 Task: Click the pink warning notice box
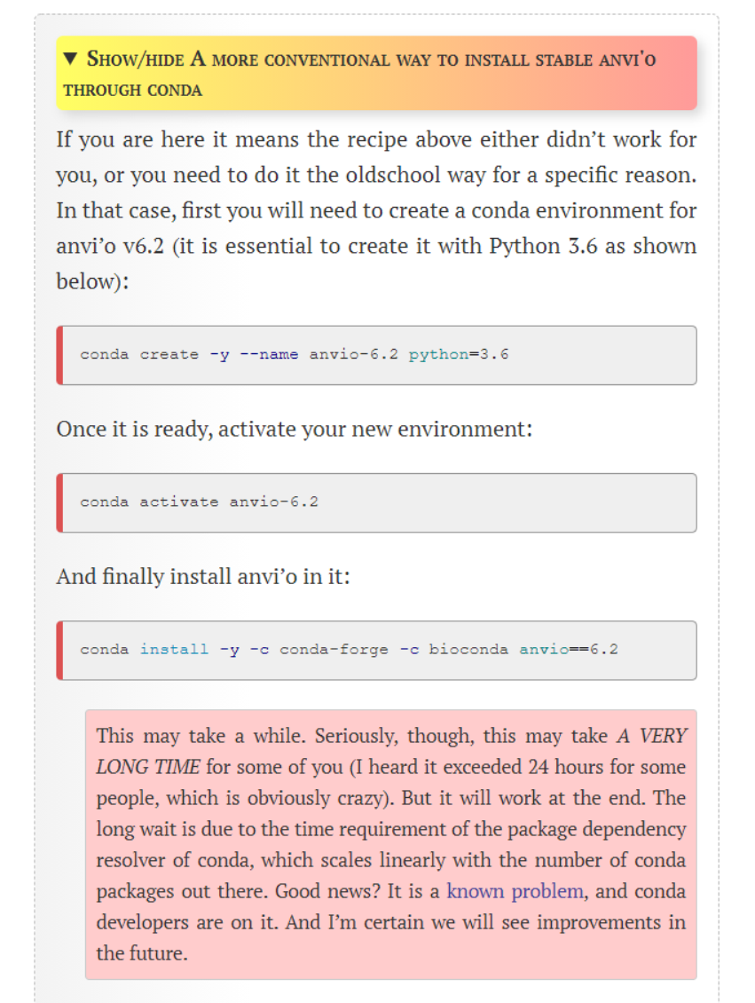[x=390, y=843]
